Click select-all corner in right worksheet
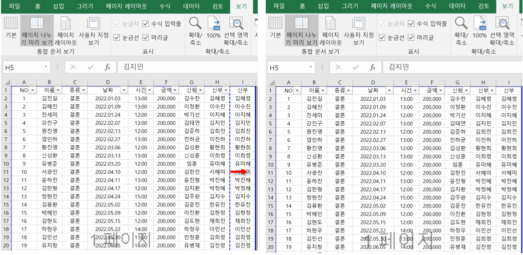523x255 pixels. (x=272, y=82)
